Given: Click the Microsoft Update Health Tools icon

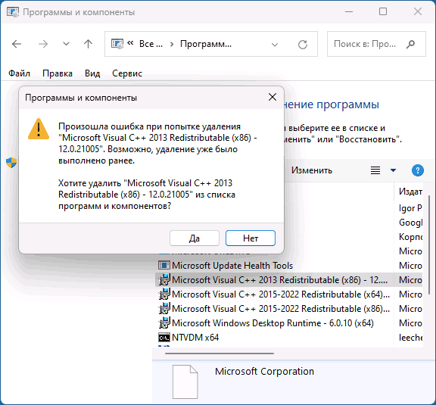Looking at the screenshot, I should [164, 265].
